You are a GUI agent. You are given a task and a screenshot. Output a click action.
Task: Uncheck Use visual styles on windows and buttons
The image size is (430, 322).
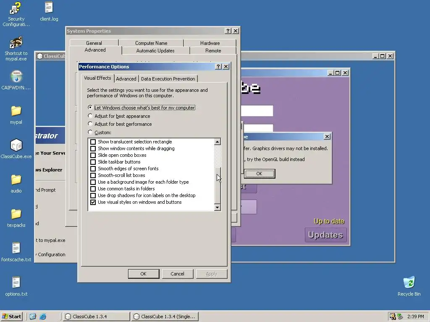pos(93,202)
